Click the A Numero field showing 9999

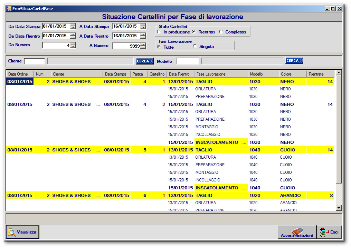pyautogui.click(x=126, y=46)
